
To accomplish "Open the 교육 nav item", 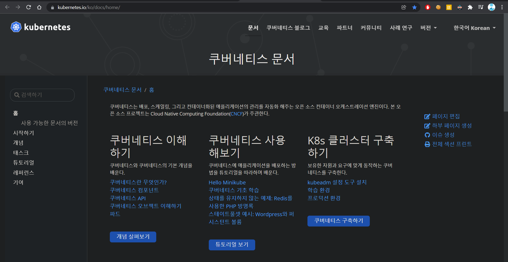I will coord(323,28).
